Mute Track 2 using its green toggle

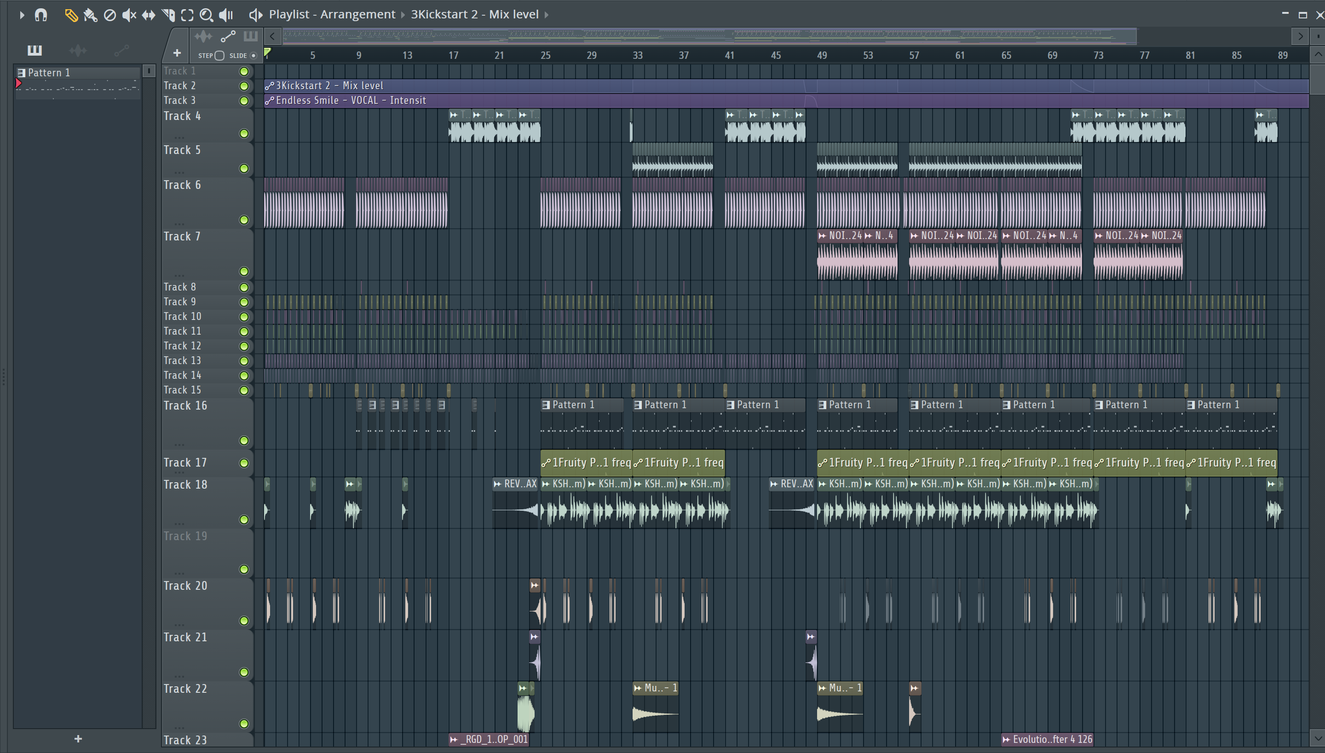click(x=244, y=86)
